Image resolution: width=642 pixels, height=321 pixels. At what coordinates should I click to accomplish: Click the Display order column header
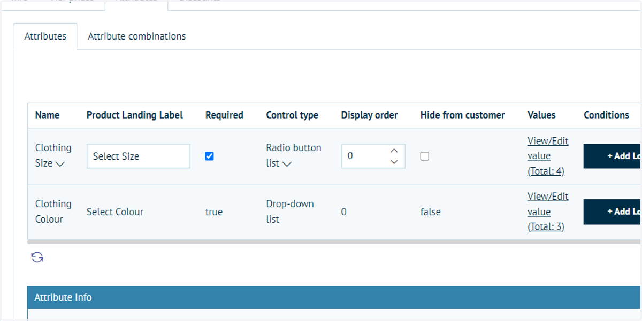pos(370,115)
